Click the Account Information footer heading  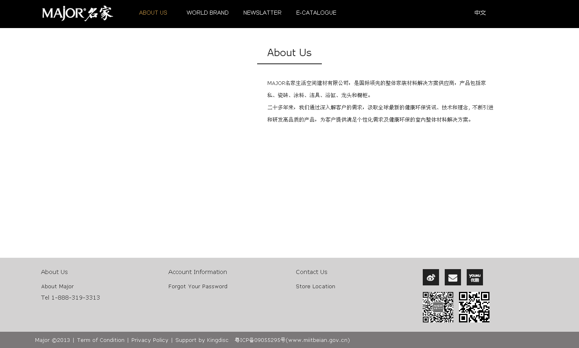[197, 272]
